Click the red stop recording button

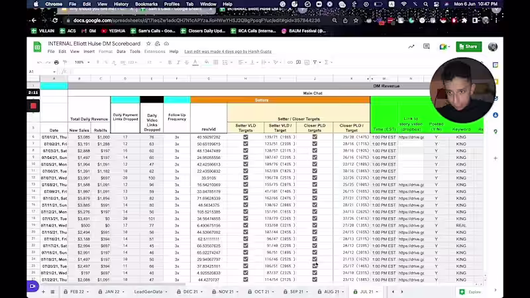[x=33, y=106]
